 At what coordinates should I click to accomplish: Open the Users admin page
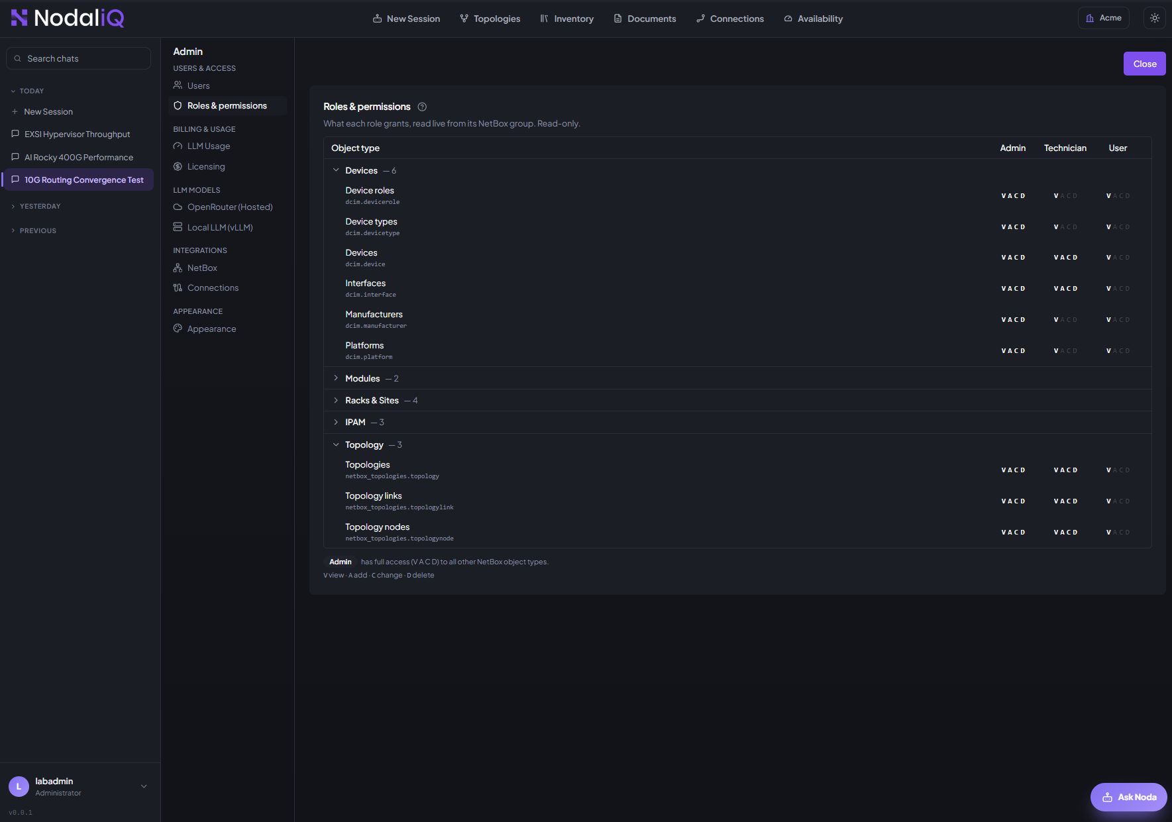point(227,85)
